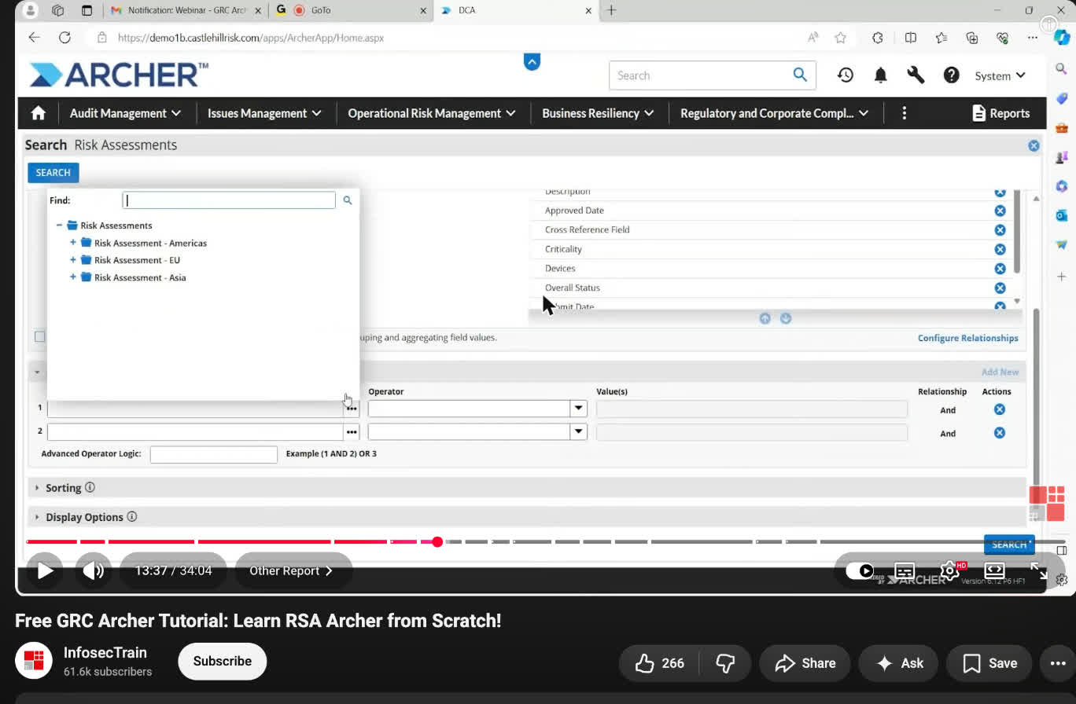Expand the Risk Assessment - EU folder
Viewport: 1076px width, 704px height.
coord(73,260)
